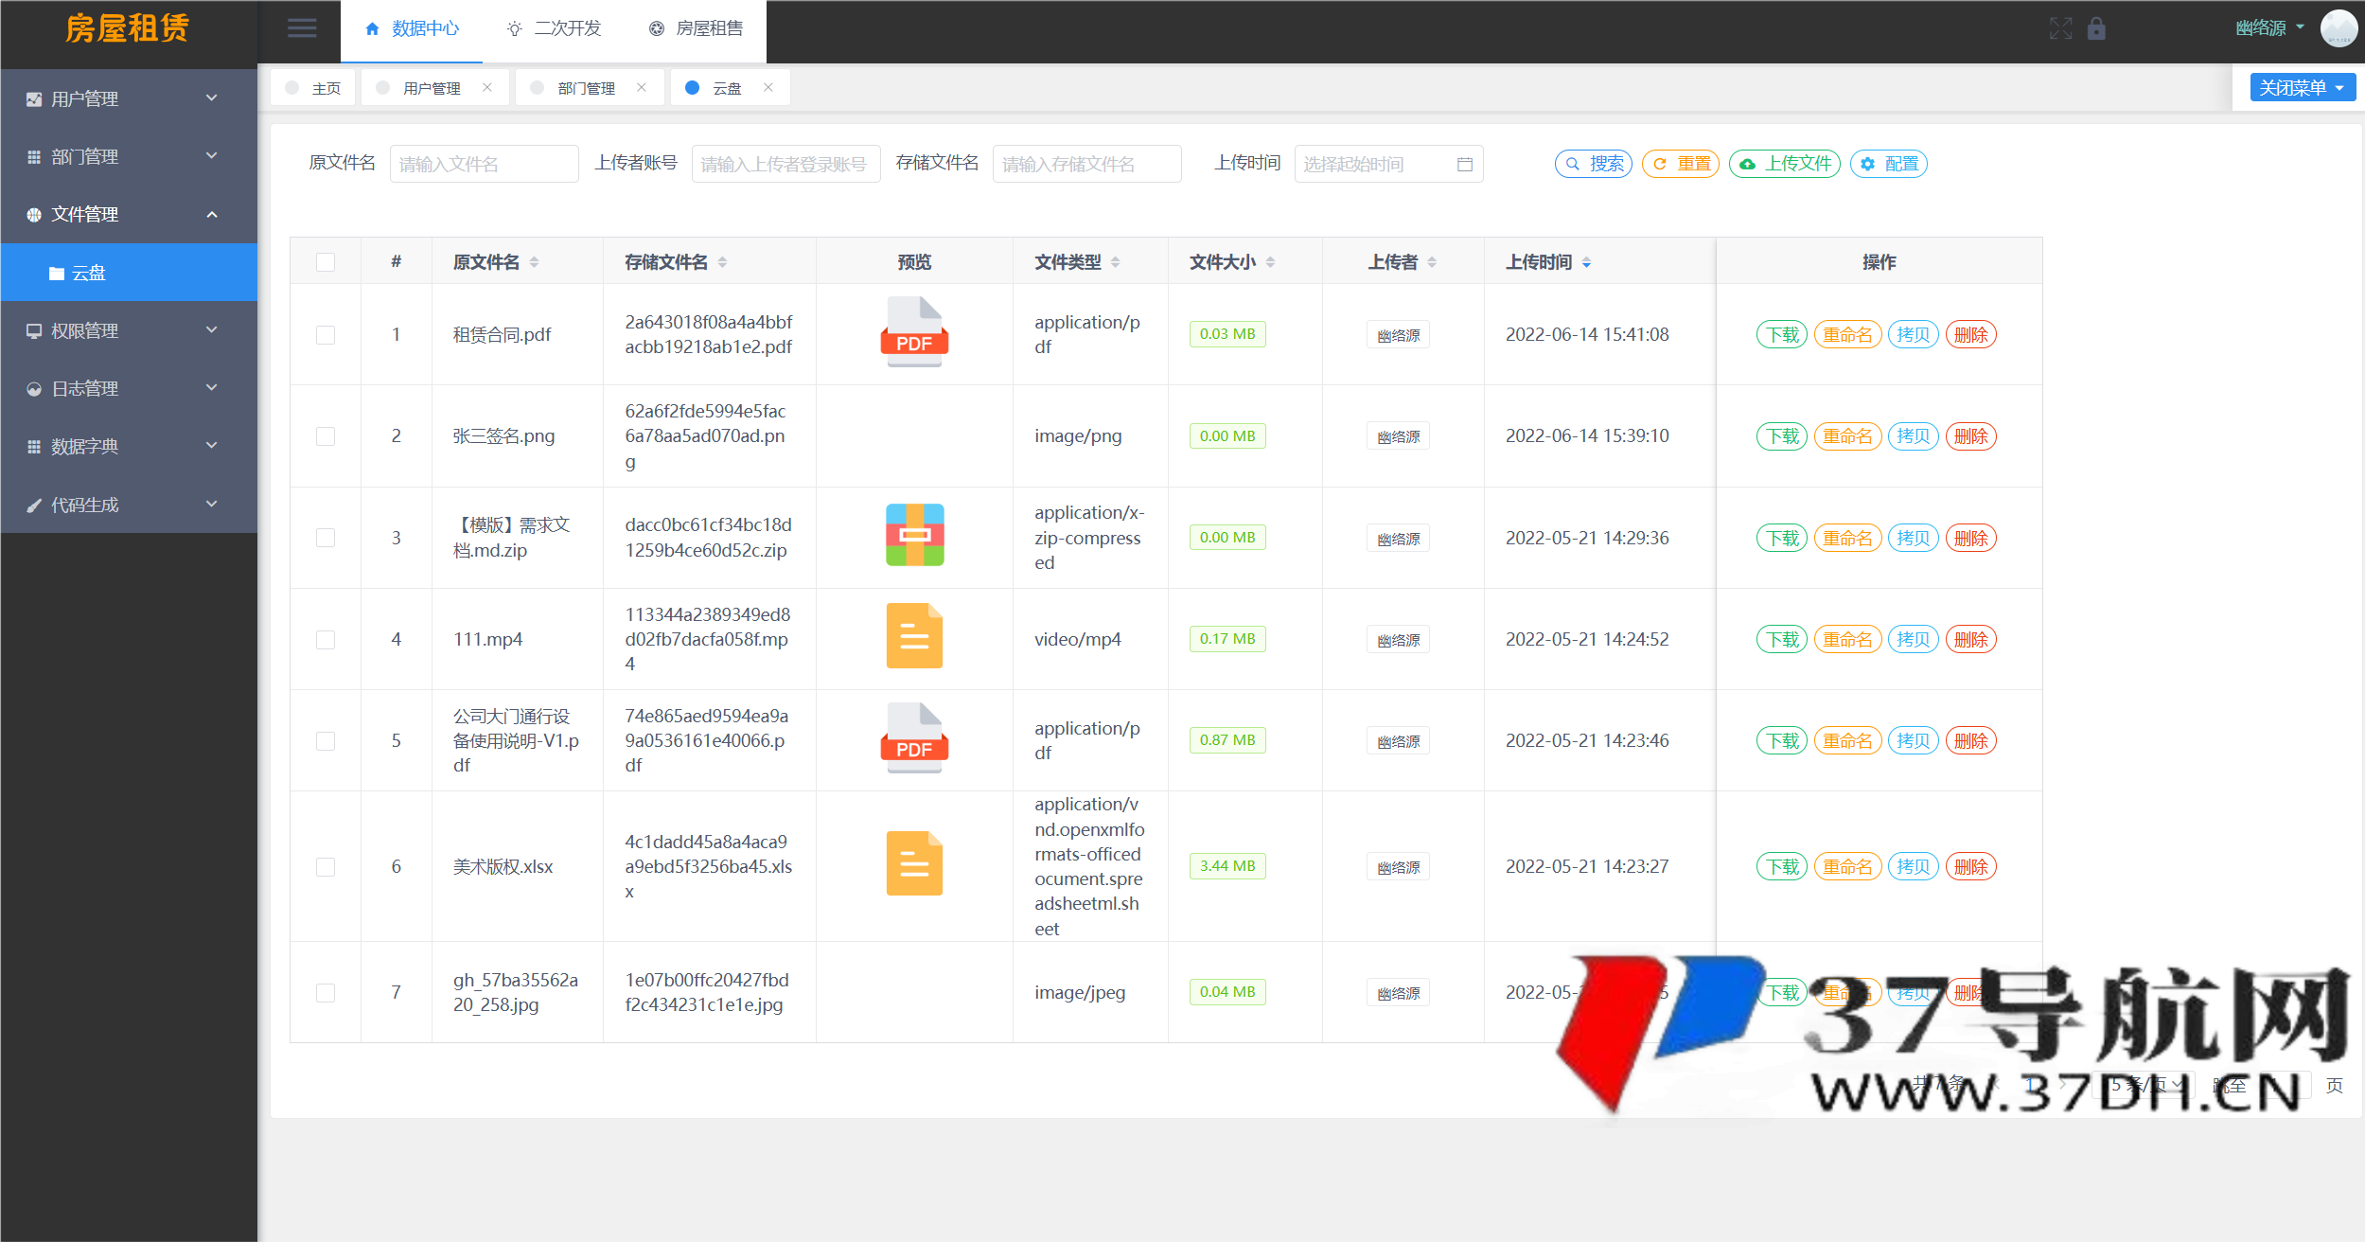Check the checkbox for 美术版权.xlsx row
The height and width of the screenshot is (1242, 2365).
[x=326, y=866]
